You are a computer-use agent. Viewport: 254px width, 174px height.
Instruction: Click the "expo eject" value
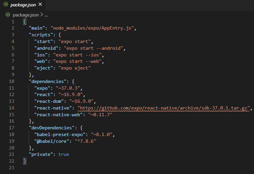coord(74,68)
